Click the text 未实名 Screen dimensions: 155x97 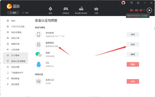48,83
